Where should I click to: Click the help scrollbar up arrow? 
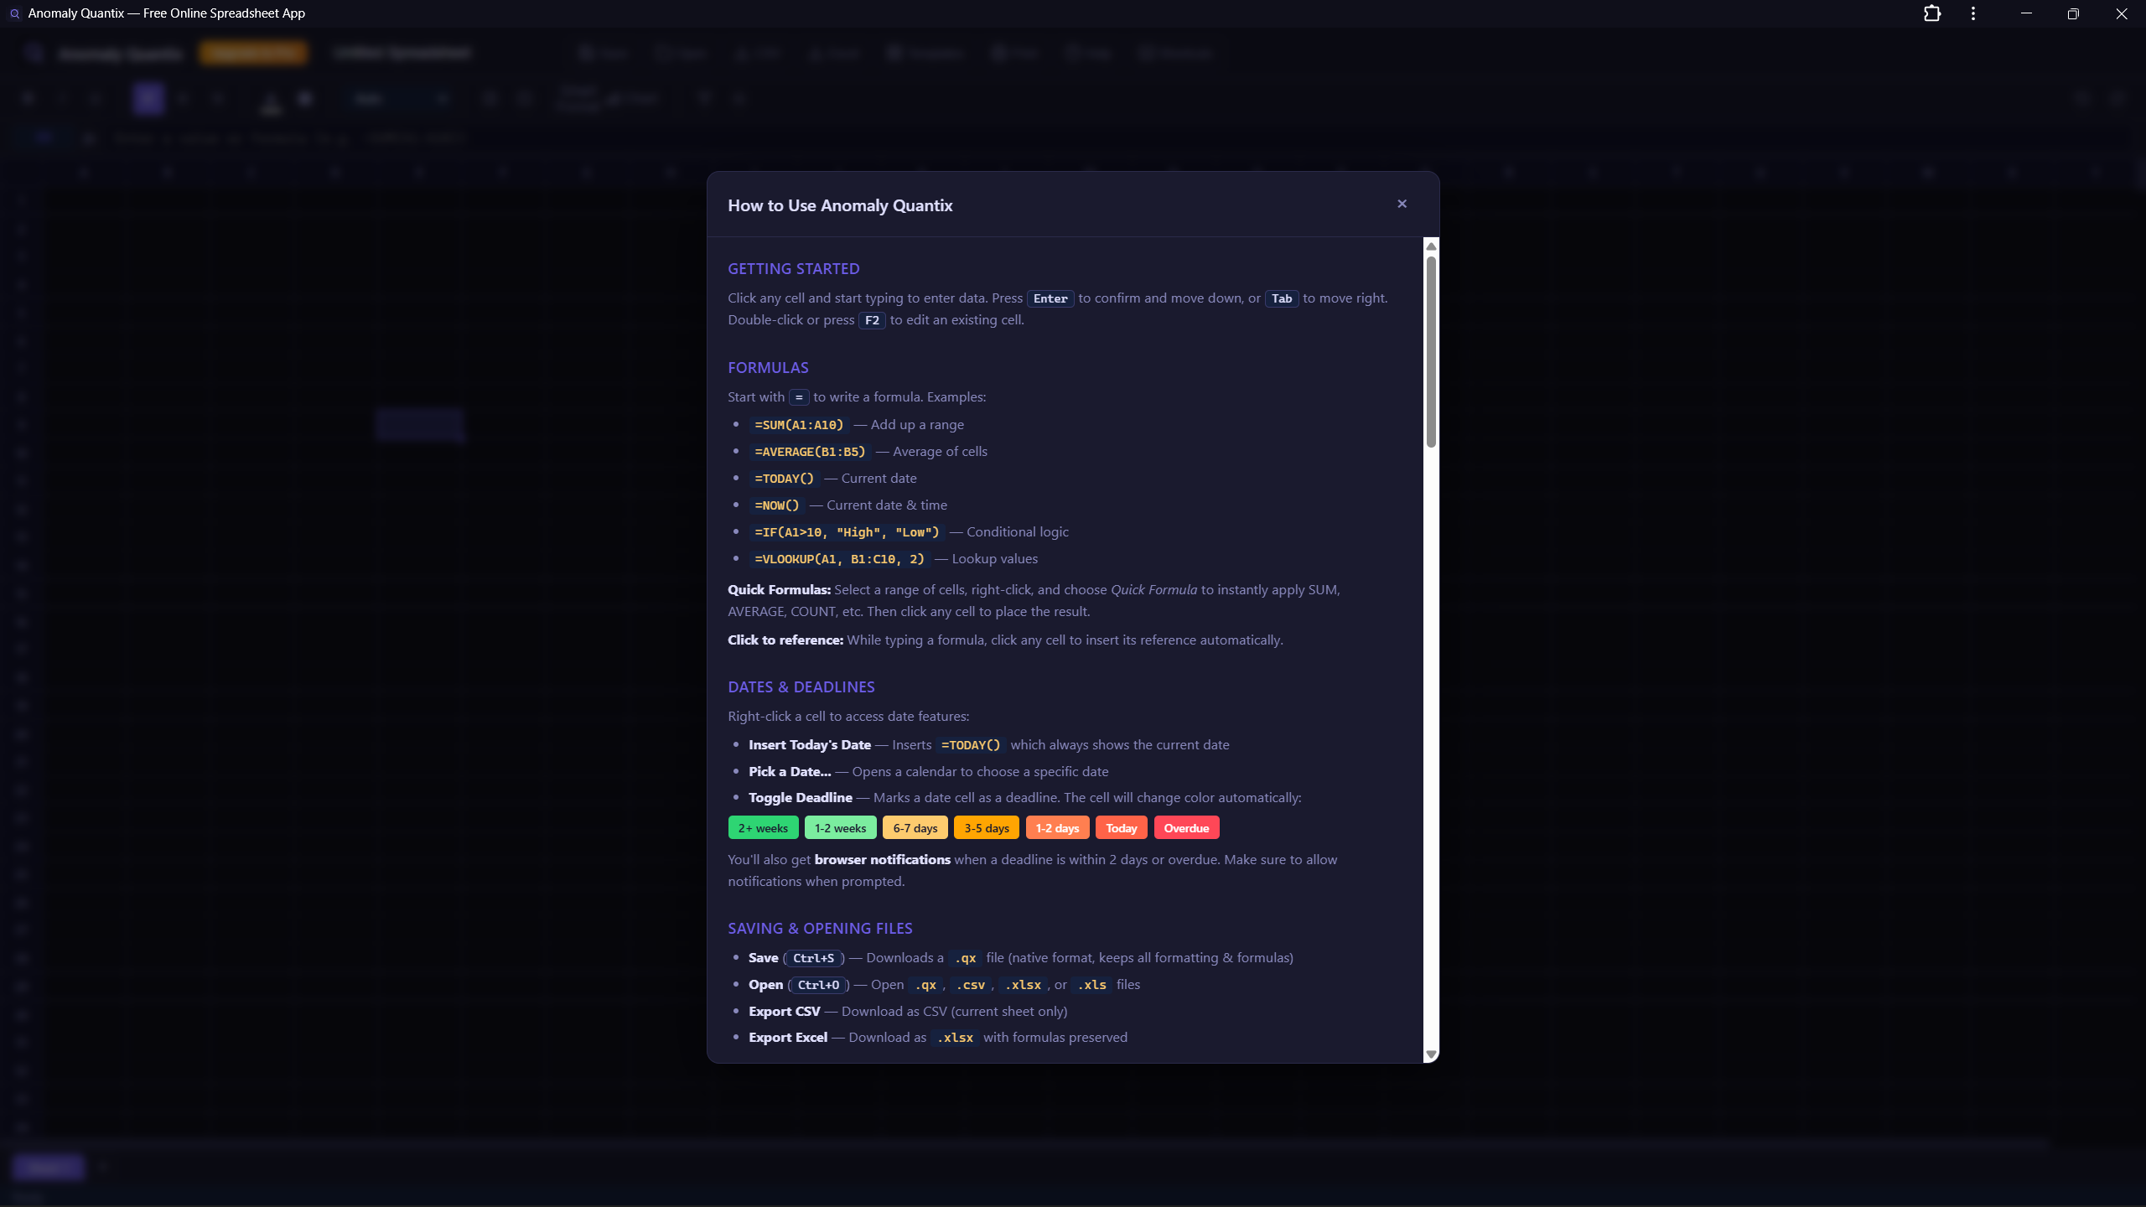[1431, 246]
